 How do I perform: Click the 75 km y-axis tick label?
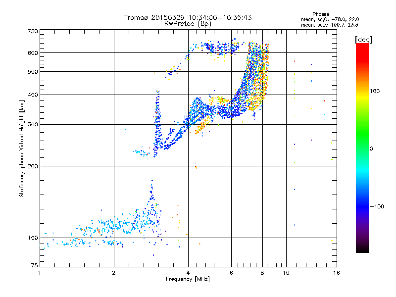pos(34,266)
